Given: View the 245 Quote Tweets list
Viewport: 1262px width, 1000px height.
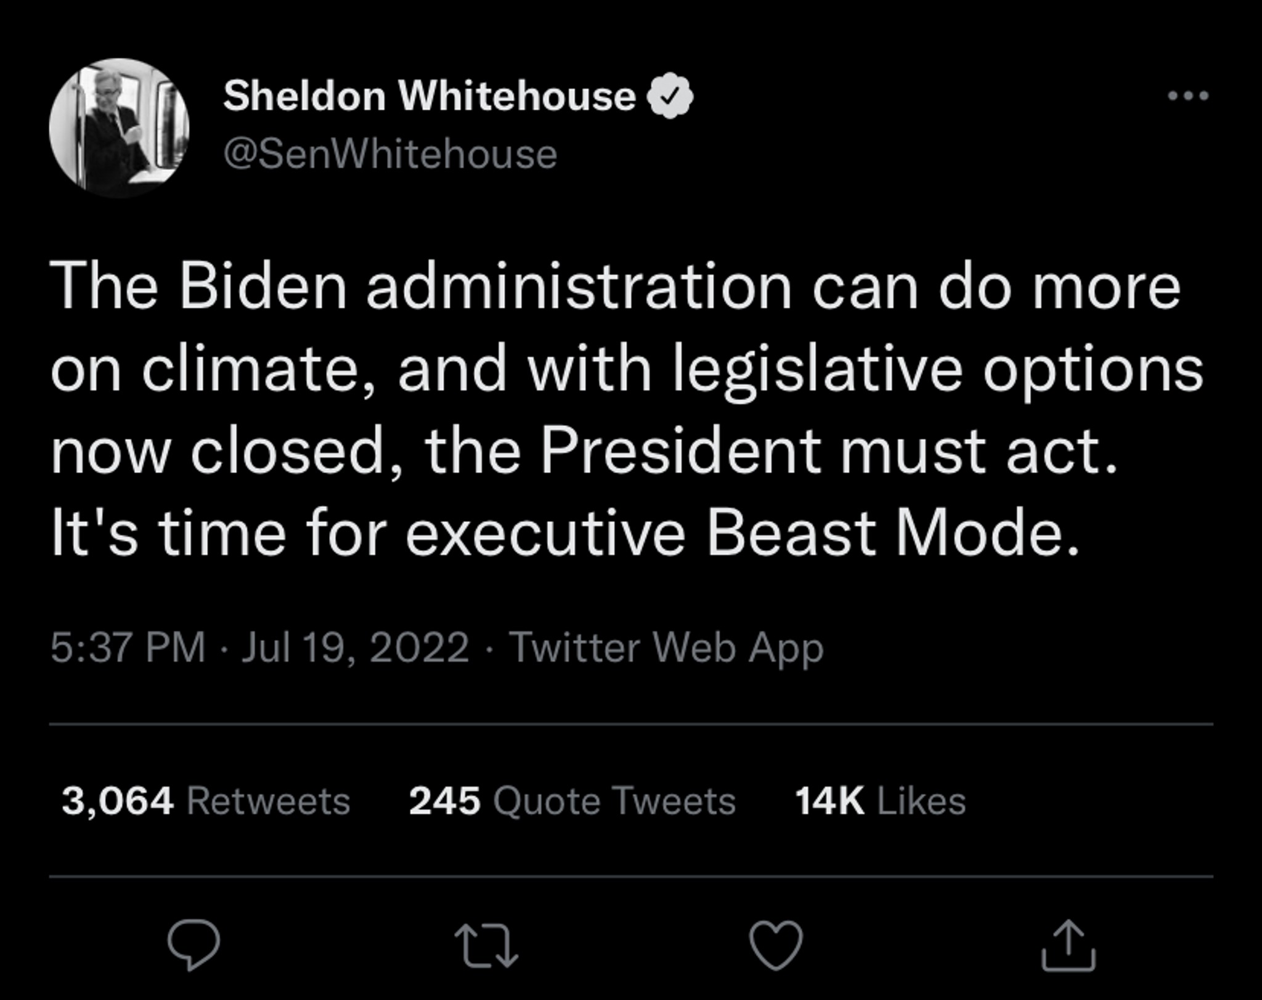Looking at the screenshot, I should (572, 801).
